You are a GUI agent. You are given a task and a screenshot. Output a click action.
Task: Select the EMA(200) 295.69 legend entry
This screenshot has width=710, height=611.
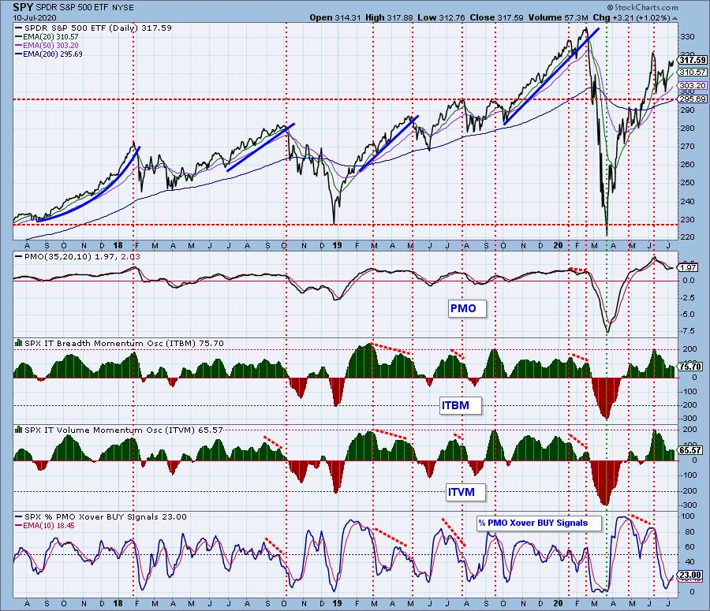tap(49, 54)
